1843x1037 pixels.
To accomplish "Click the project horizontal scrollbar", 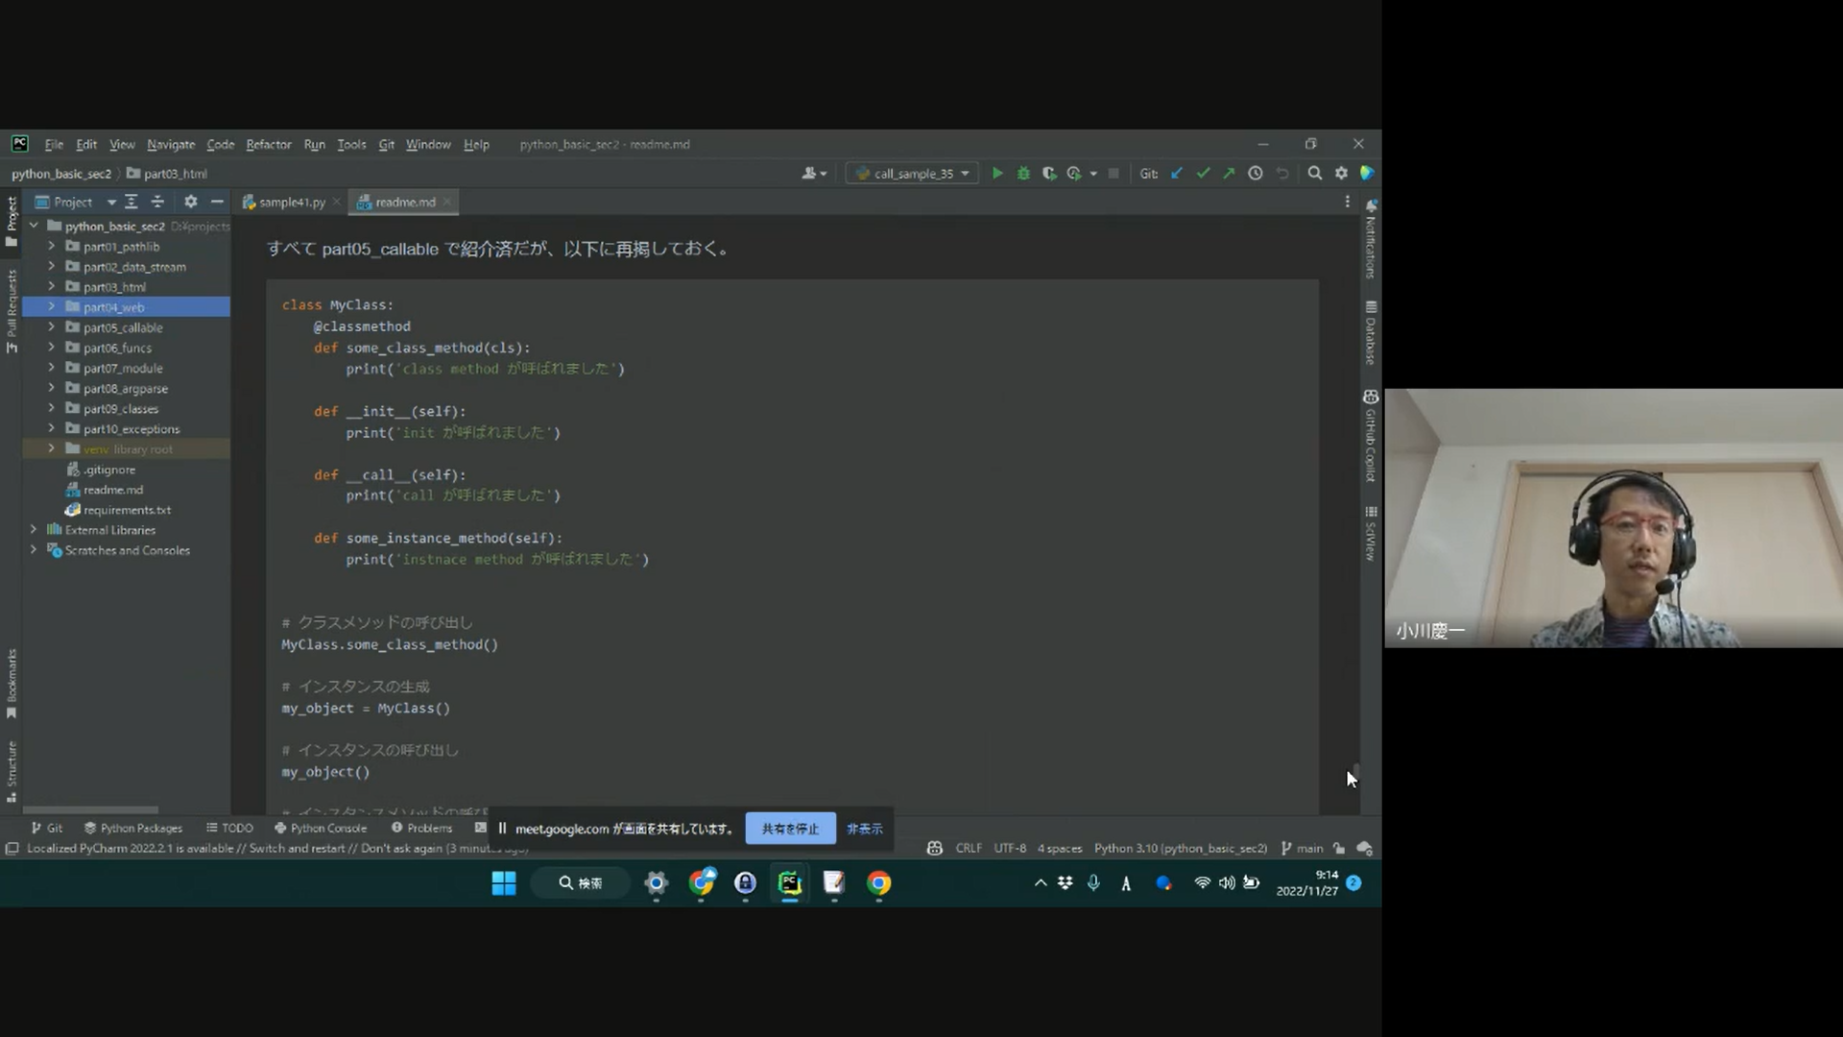I will click(x=91, y=809).
